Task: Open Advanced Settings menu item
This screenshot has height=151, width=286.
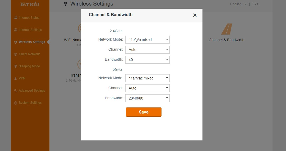Action: (x=32, y=91)
